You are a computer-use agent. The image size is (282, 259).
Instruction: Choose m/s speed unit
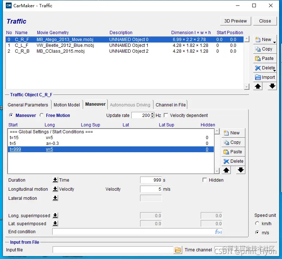tap(257, 232)
